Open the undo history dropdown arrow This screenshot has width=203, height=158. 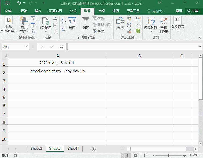click(24, 3)
